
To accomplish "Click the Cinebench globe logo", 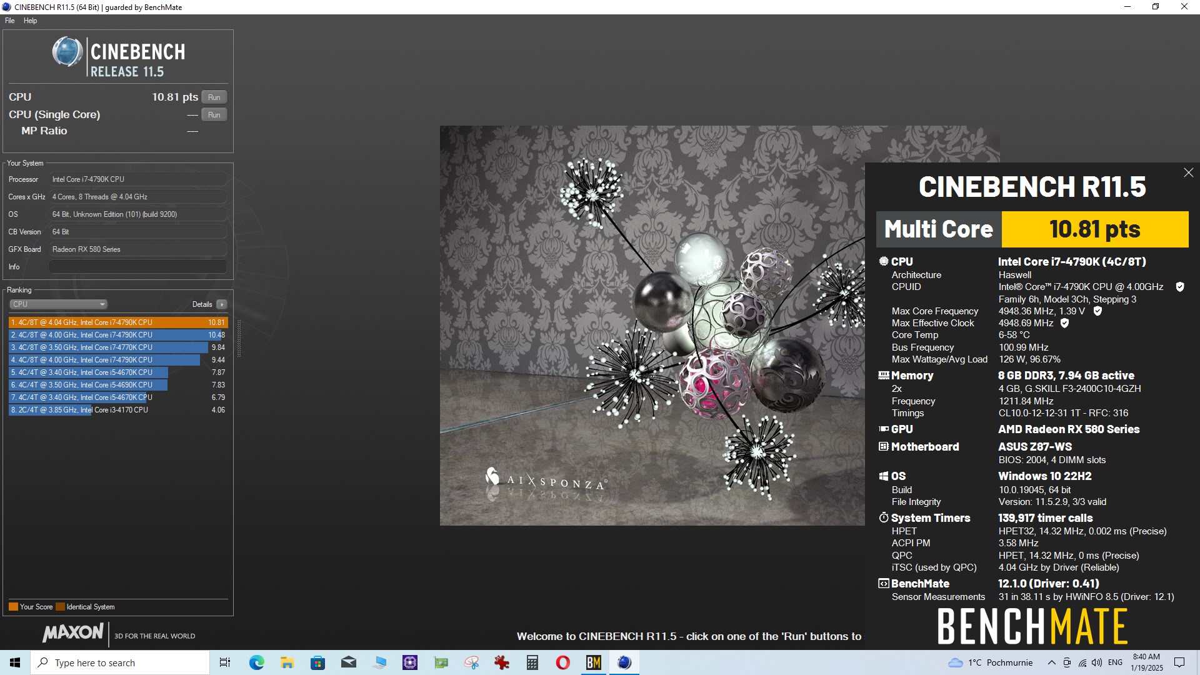I will click(67, 52).
